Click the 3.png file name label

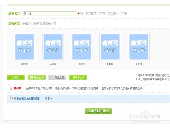coord(53,64)
